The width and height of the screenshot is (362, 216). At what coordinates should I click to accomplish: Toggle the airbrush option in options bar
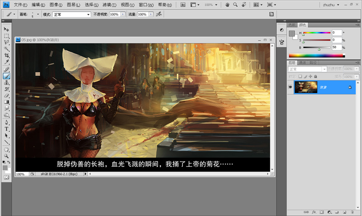click(159, 14)
